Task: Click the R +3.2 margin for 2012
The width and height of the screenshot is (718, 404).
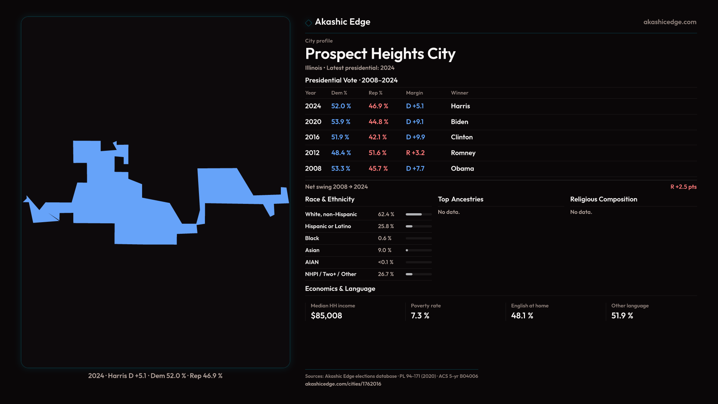Action: (415, 153)
